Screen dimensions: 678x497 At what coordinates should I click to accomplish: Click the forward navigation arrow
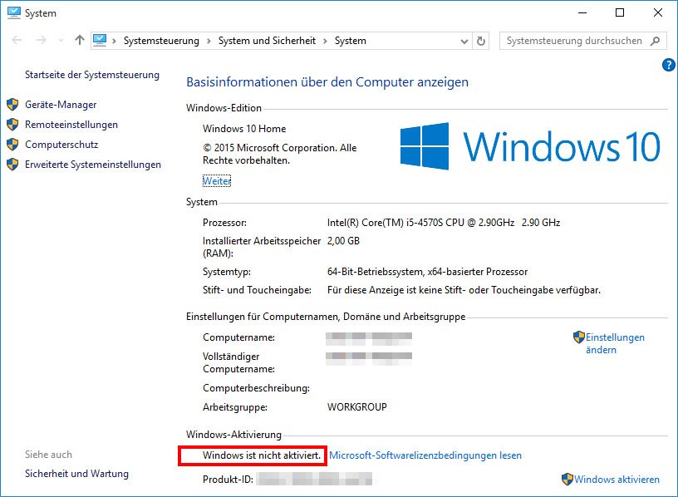[41, 40]
